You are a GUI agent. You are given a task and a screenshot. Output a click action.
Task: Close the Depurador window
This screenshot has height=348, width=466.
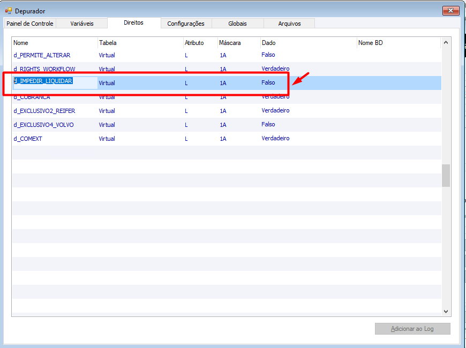(450, 11)
